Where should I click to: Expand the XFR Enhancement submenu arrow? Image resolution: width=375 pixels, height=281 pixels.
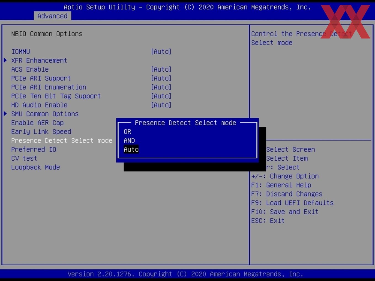coord(5,60)
